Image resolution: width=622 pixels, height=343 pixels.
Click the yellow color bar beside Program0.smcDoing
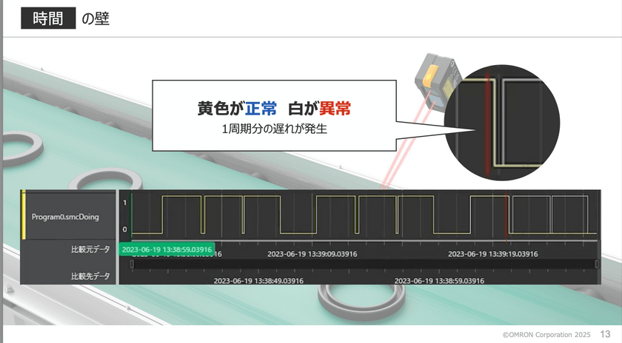24,216
